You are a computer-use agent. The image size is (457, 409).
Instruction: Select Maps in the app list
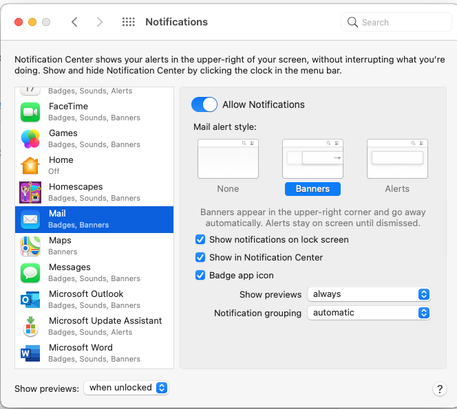pos(94,246)
